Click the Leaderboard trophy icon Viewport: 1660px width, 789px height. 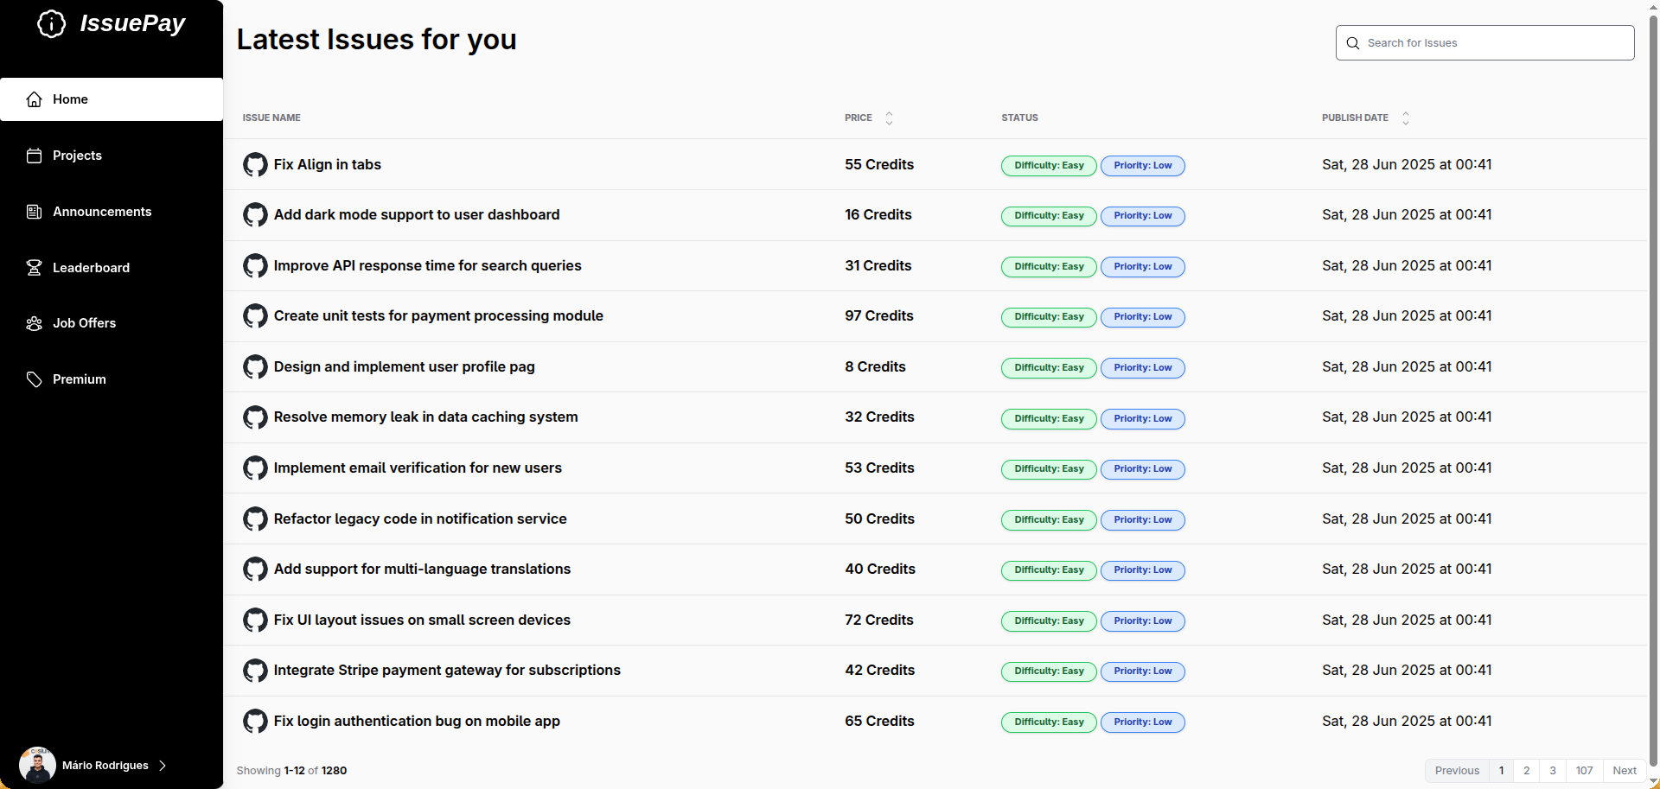pyautogui.click(x=35, y=268)
